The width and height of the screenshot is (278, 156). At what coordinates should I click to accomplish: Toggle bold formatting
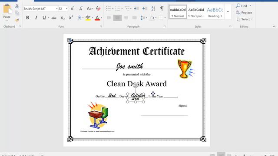pos(28,18)
